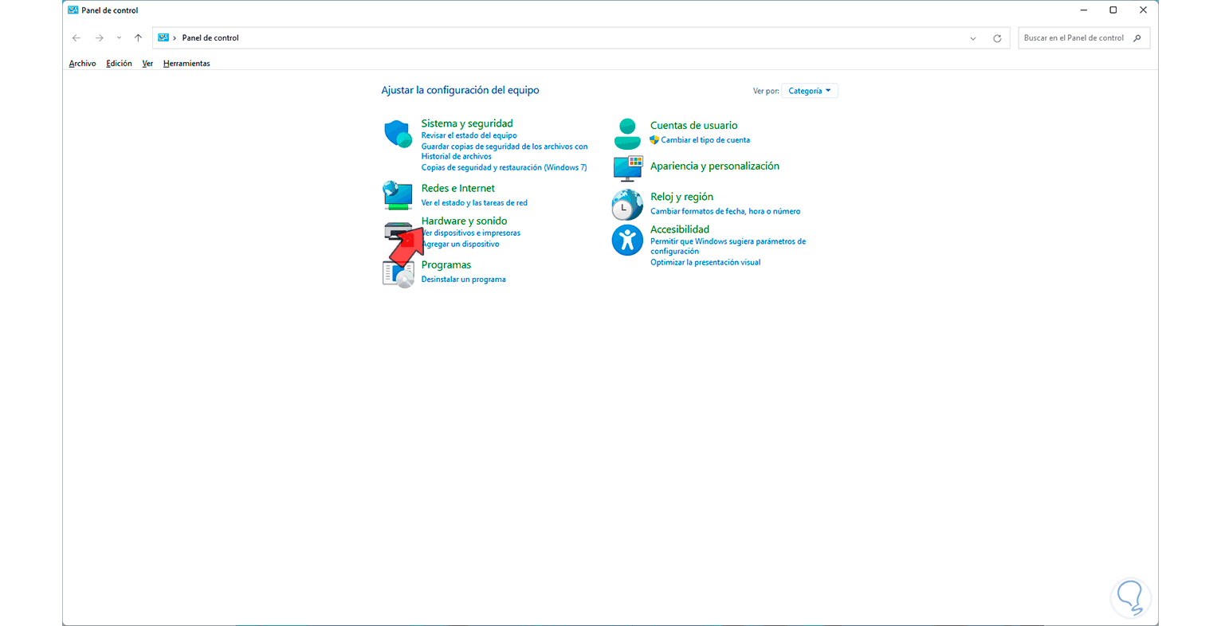Click Agregar un dispositivo link

pyautogui.click(x=462, y=245)
